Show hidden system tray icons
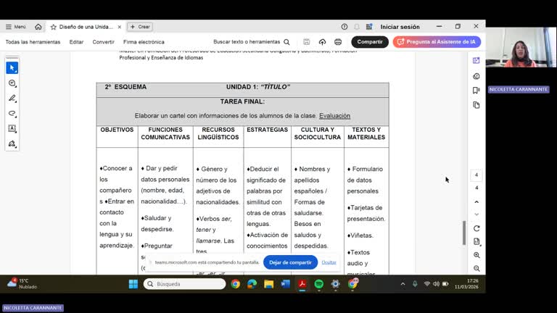 pos(403,284)
